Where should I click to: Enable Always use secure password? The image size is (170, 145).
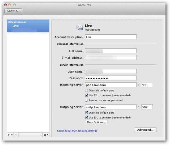[x=86, y=100]
